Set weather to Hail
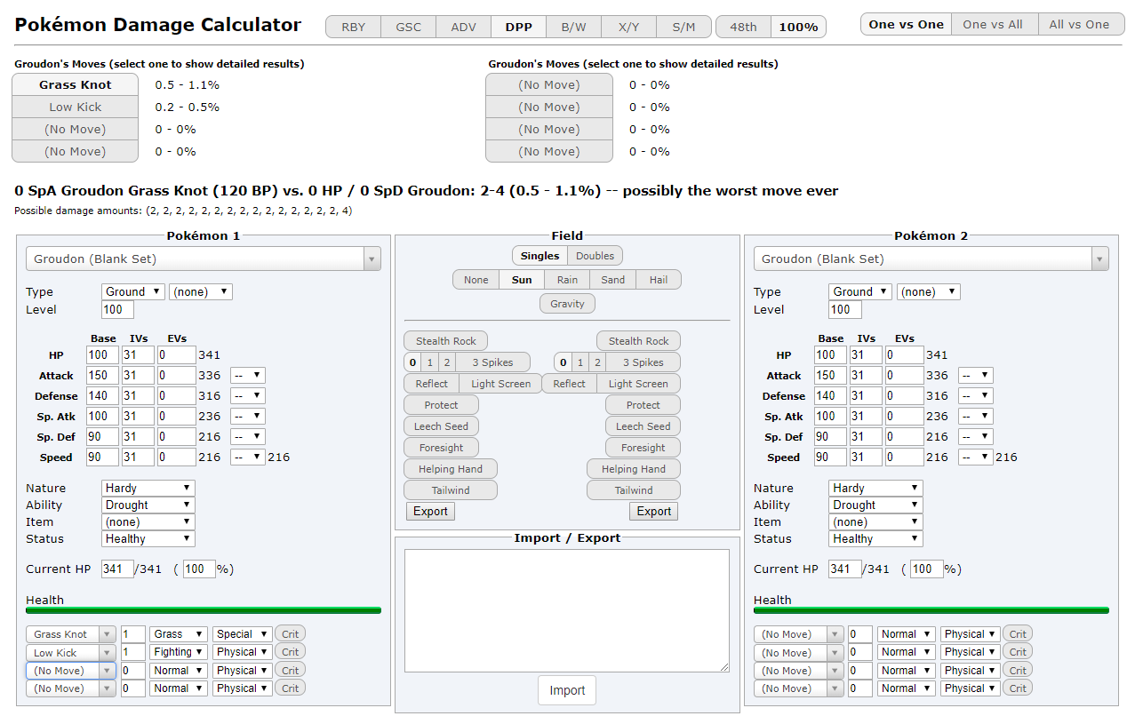The width and height of the screenshot is (1135, 724). pos(659,280)
